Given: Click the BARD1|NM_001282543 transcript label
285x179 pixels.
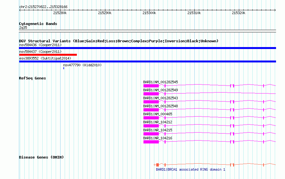Looking at the screenshot, I should pos(160,98).
